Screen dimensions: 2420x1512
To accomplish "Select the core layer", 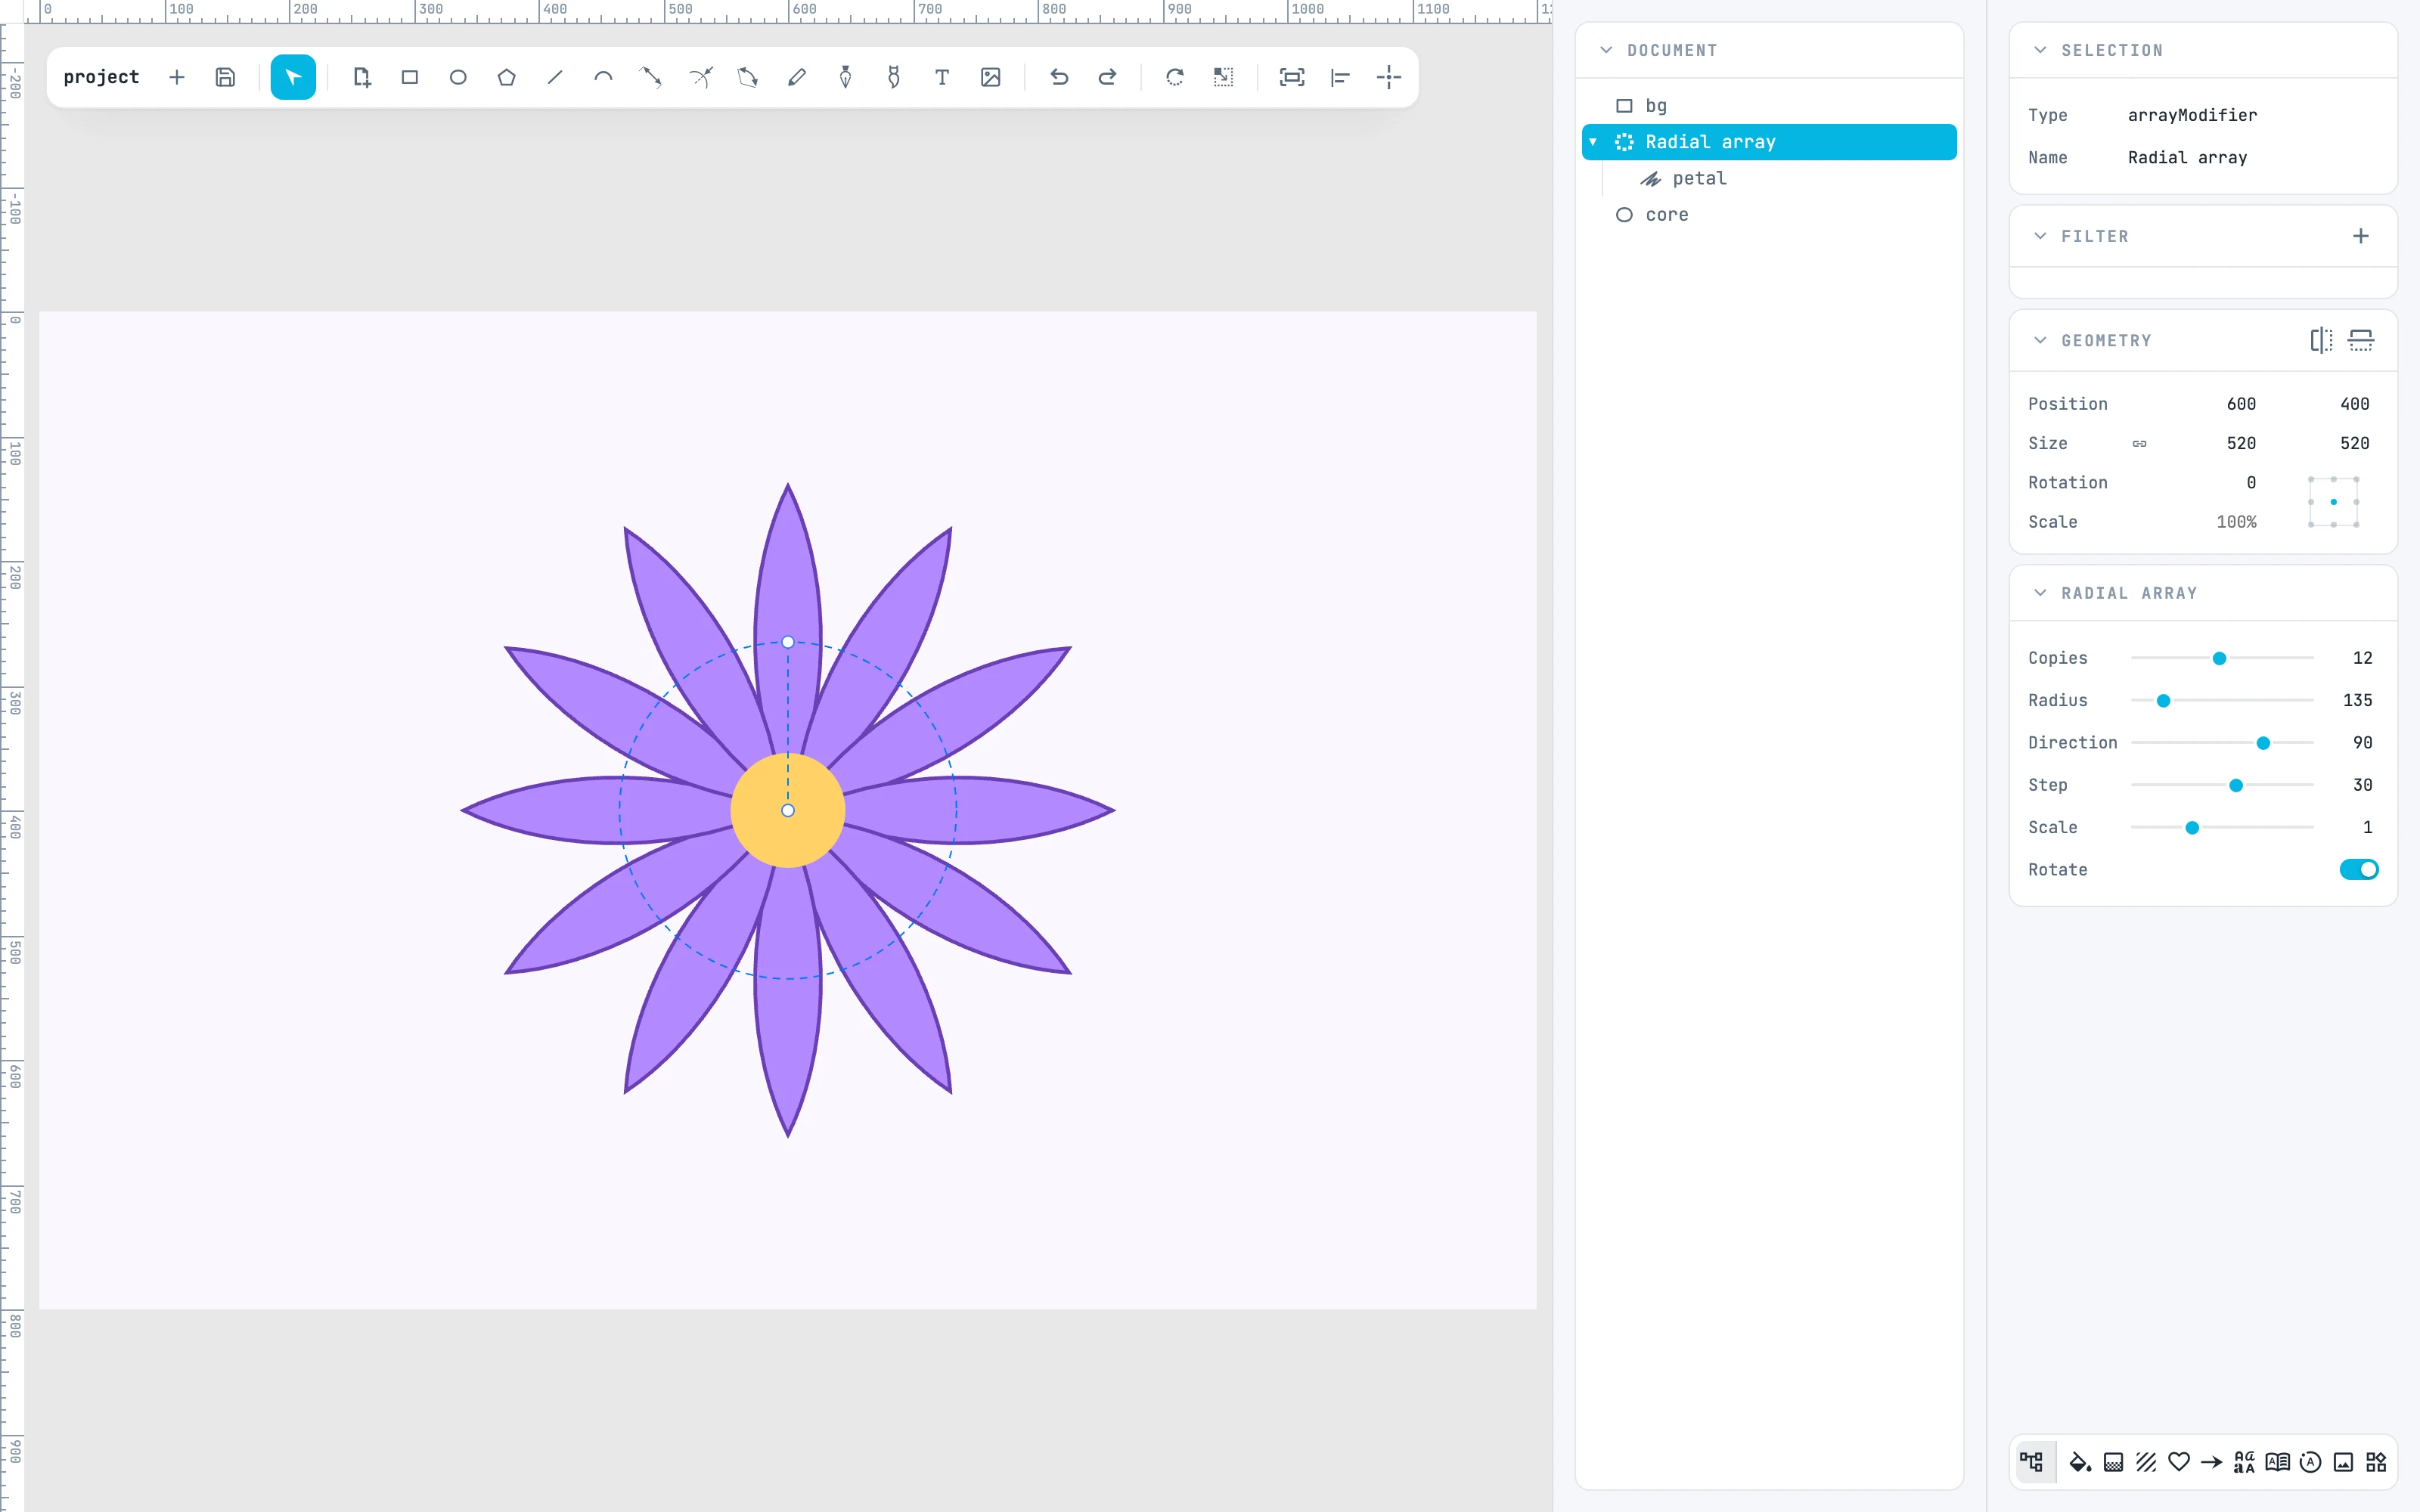I will pos(1769,215).
